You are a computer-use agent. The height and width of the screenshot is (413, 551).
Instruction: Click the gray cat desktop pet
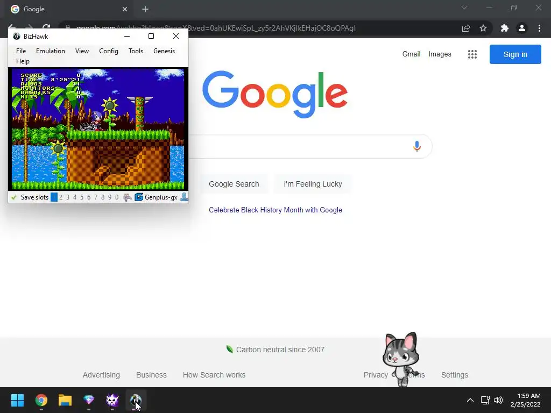click(x=400, y=359)
